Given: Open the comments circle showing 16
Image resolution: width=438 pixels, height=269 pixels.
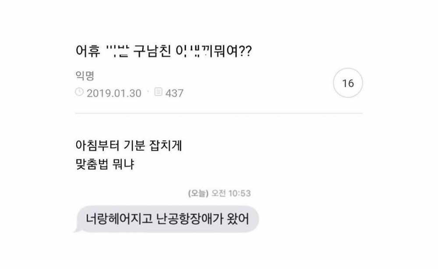Looking at the screenshot, I should (348, 83).
